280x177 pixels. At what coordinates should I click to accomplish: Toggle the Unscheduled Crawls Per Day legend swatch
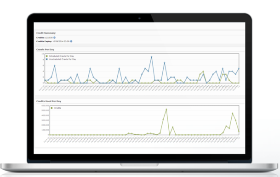[x=47, y=59]
